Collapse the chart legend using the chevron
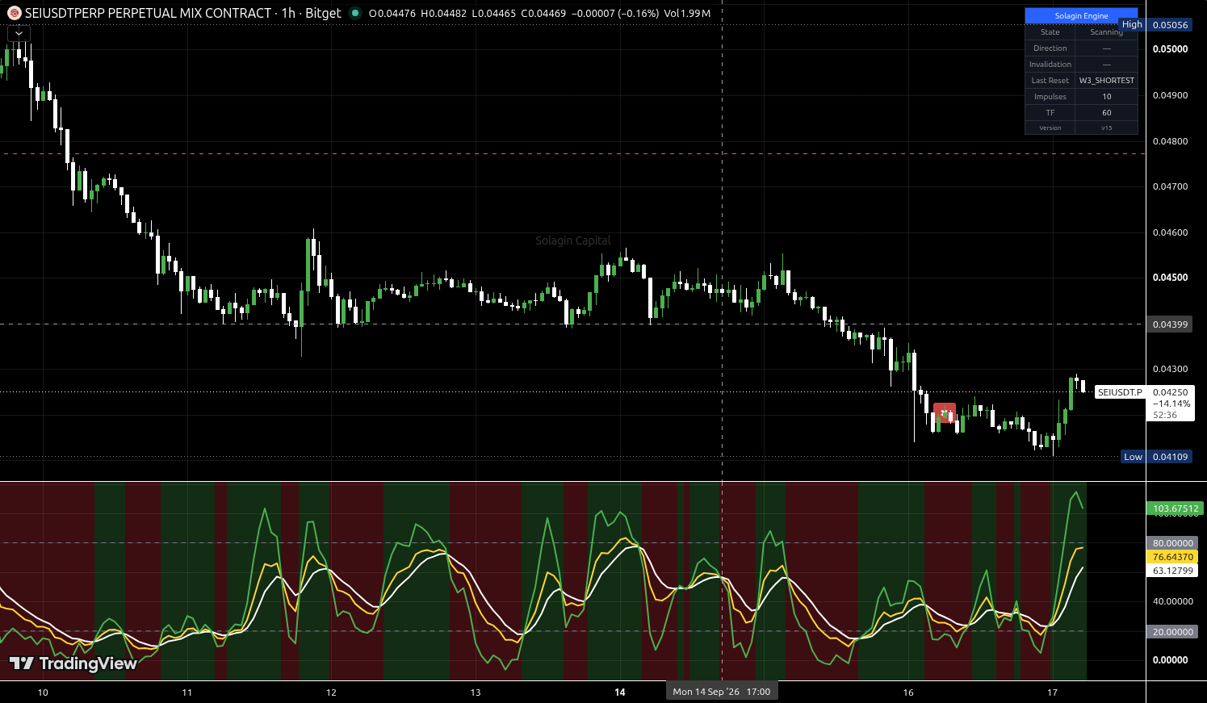Screen dimensions: 1207x703 click(19, 33)
